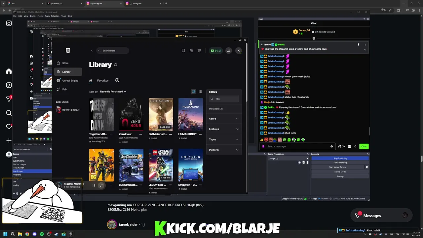The height and width of the screenshot is (238, 423).
Task: Switch to the All library tab
Action: 91,80
